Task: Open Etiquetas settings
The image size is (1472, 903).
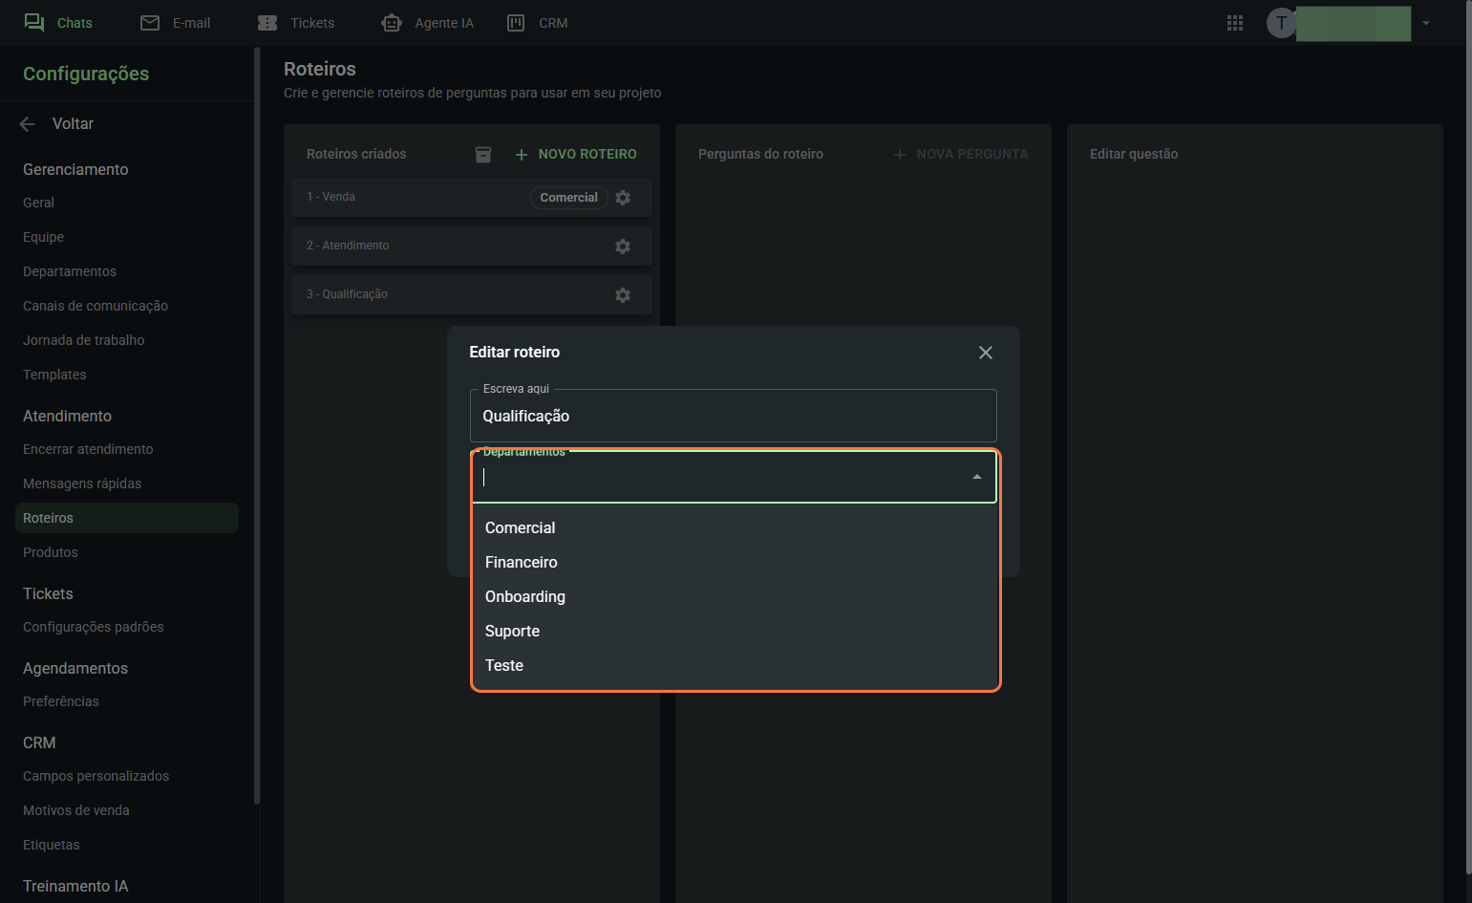Action: click(52, 845)
